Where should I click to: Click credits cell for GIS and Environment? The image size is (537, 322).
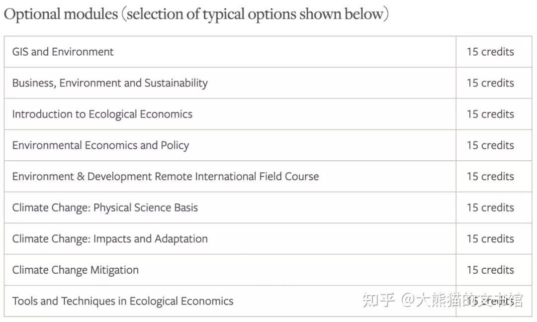490,52
